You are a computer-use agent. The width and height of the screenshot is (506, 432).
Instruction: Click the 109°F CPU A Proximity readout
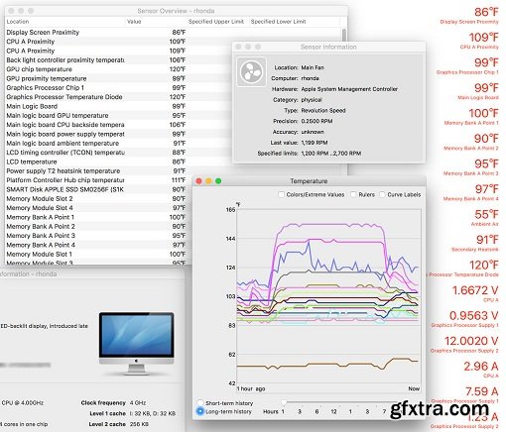pyautogui.click(x=479, y=41)
